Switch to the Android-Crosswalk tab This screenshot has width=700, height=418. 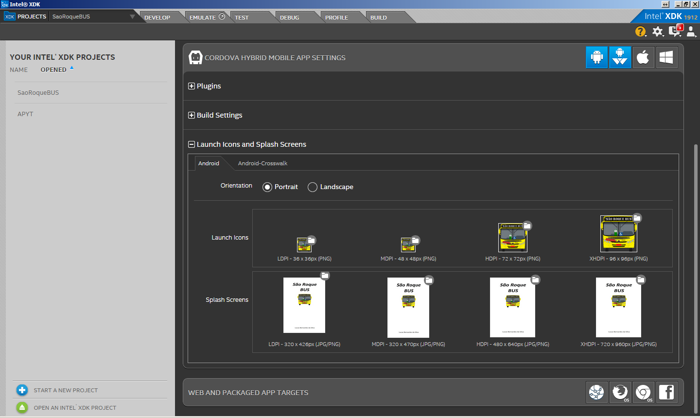pyautogui.click(x=262, y=163)
